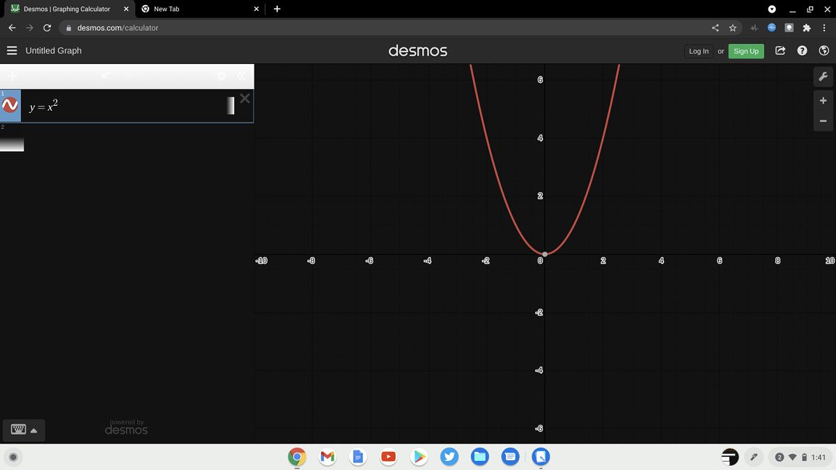The image size is (836, 470).
Task: Show the on-screen keypad
Action: (x=24, y=430)
